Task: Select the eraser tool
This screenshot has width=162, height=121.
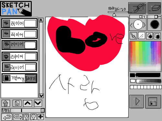Action: tap(154, 8)
